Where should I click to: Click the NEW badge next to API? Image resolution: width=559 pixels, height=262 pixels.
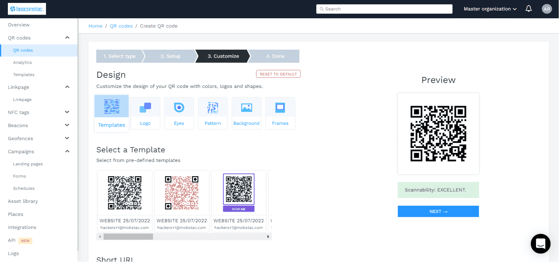coord(25,241)
